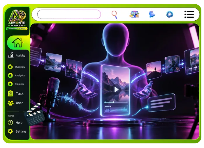Click the Help question mark icon

pos(10,122)
